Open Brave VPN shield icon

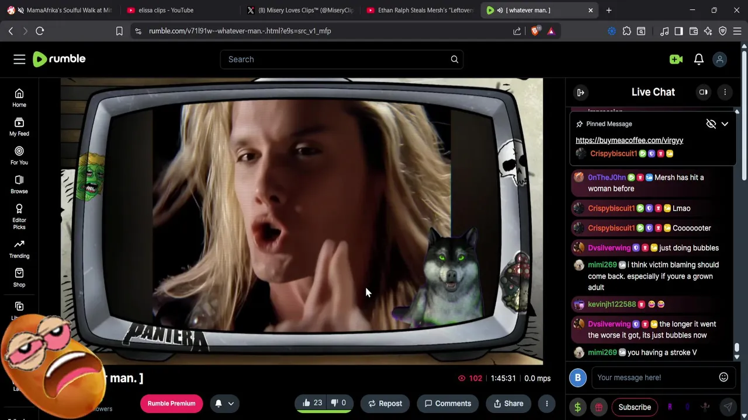(x=723, y=31)
